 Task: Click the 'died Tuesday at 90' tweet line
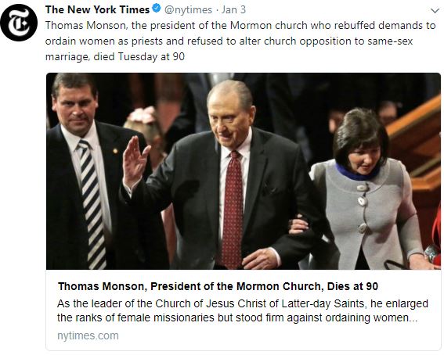pyautogui.click(x=114, y=57)
